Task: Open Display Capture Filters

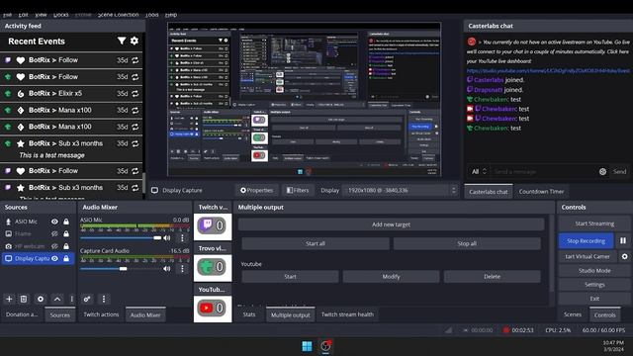Action: 298,190
